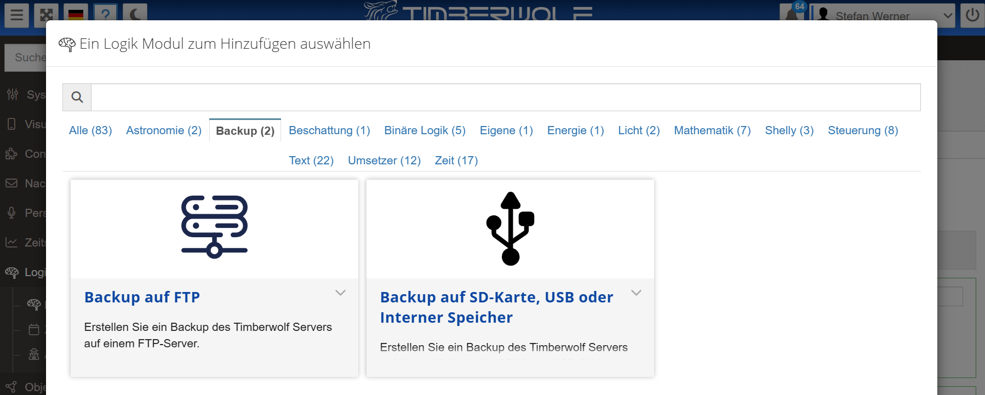Click the USB symbol thumbnail
The width and height of the screenshot is (985, 395).
[x=510, y=228]
